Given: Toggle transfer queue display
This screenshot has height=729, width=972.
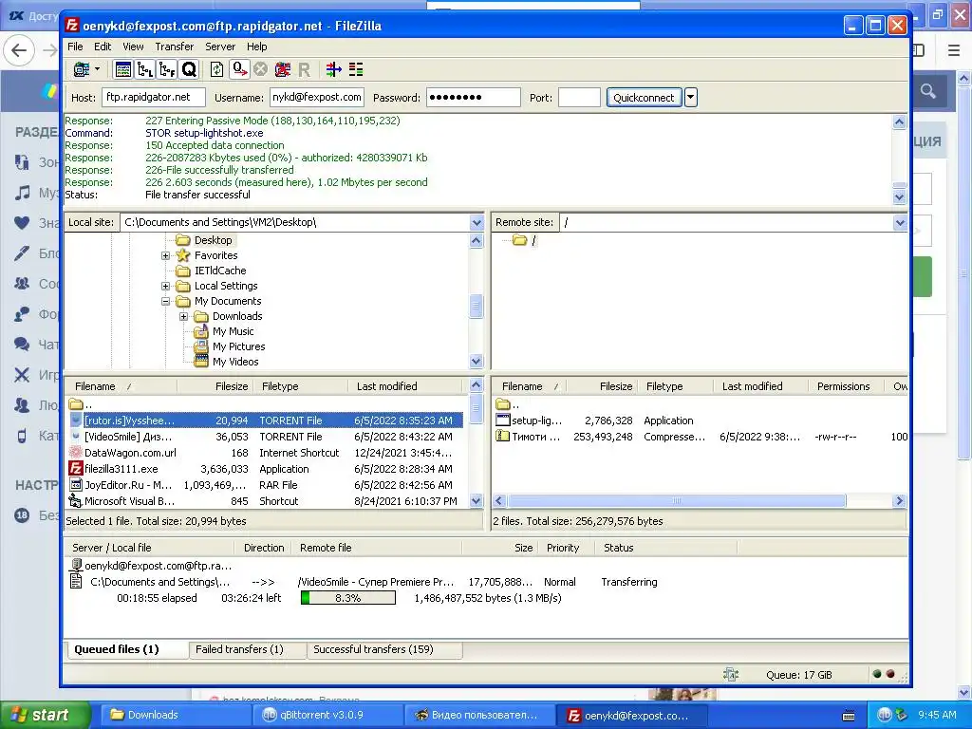Looking at the screenshot, I should pos(189,69).
